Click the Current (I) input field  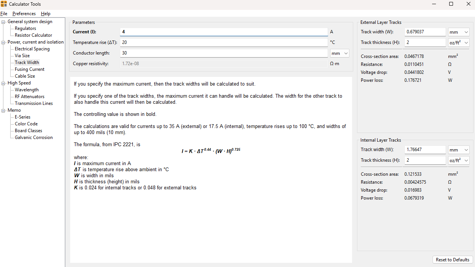pos(224,32)
